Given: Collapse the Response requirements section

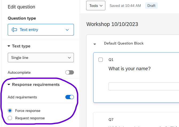Looking at the screenshot, I should (x=9, y=85).
